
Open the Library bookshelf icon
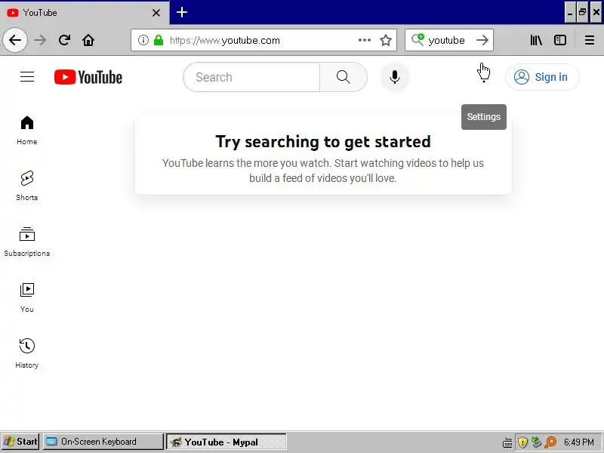[x=536, y=40]
